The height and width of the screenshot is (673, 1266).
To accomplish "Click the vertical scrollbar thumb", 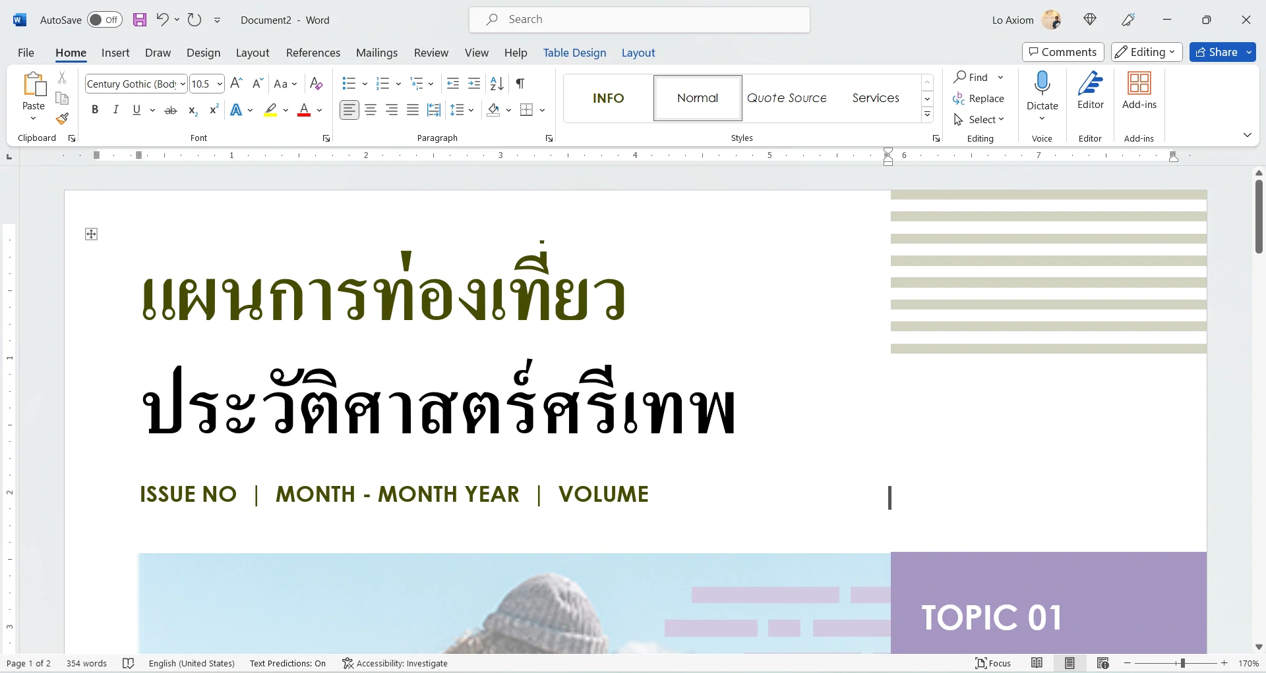I will [x=1259, y=216].
